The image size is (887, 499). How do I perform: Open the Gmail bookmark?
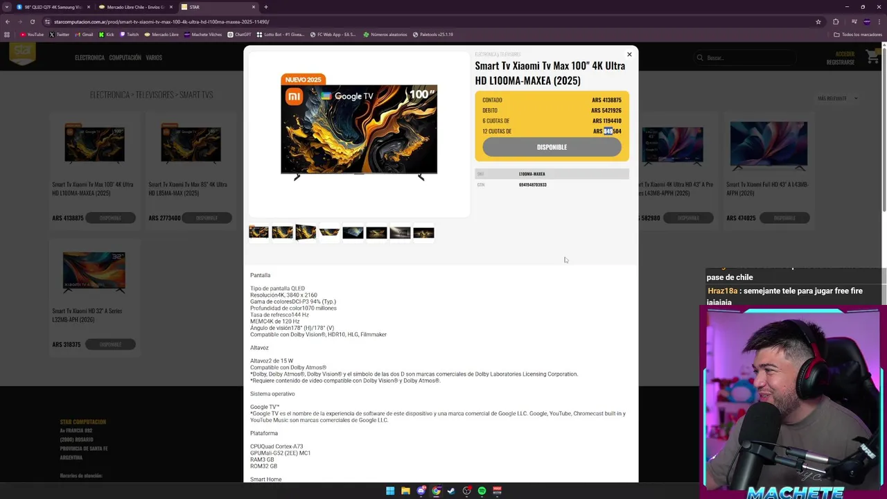(84, 34)
